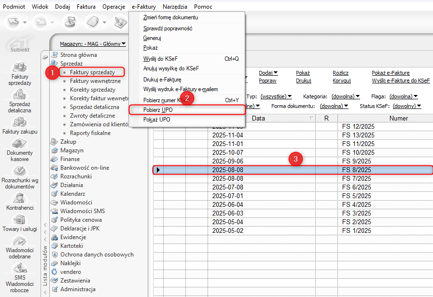Click the Wyślij e-Fakturę do KSeF link
This screenshot has height=297, width=433.
click(x=401, y=81)
